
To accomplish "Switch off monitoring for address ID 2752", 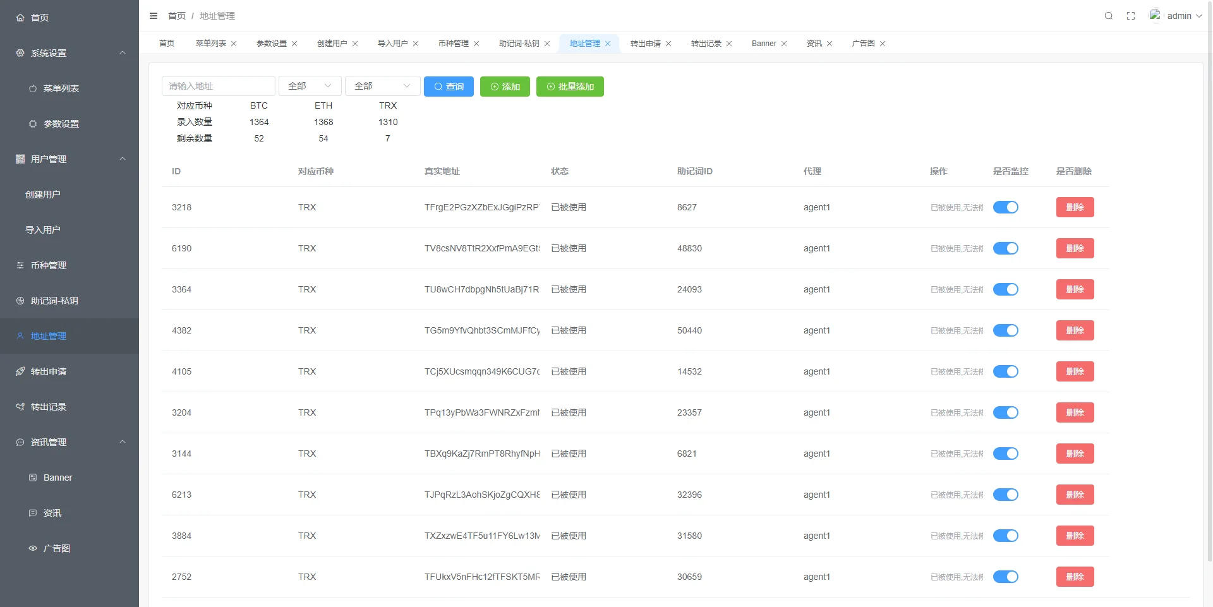I will [x=1005, y=577].
